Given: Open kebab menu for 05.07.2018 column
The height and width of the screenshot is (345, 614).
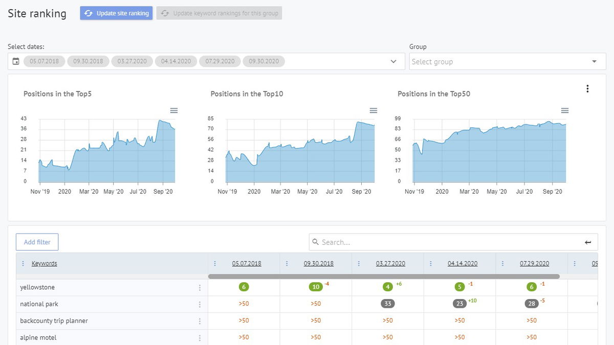Looking at the screenshot, I should click(215, 263).
